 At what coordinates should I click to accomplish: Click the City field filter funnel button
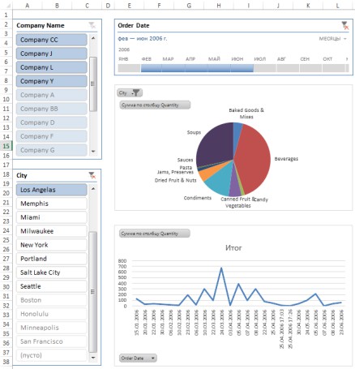click(130, 93)
